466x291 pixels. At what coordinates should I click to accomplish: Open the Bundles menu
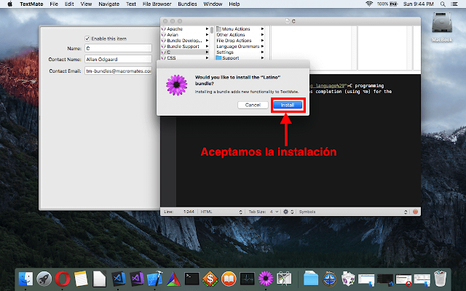(187, 4)
